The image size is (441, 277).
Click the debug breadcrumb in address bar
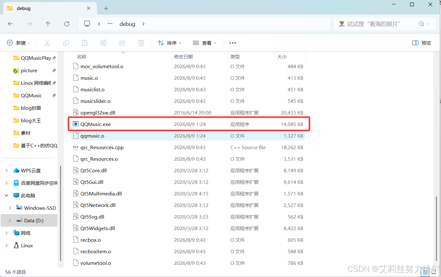[x=127, y=24]
